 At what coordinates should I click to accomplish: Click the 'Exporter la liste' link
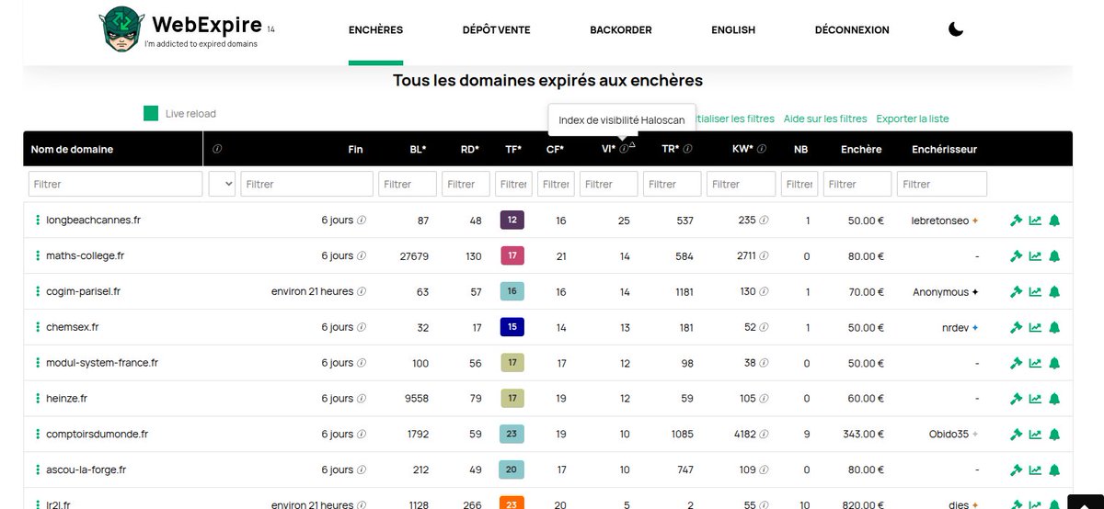pyautogui.click(x=913, y=119)
